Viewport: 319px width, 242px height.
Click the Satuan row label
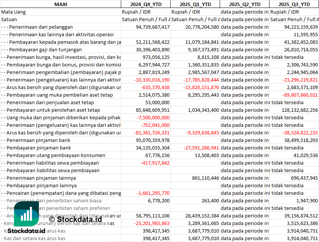[9, 19]
